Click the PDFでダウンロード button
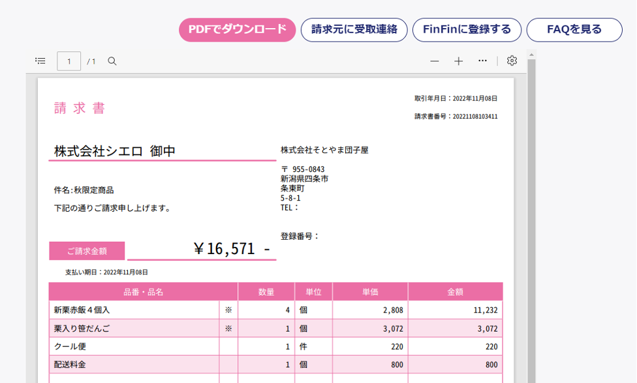 [x=238, y=29]
